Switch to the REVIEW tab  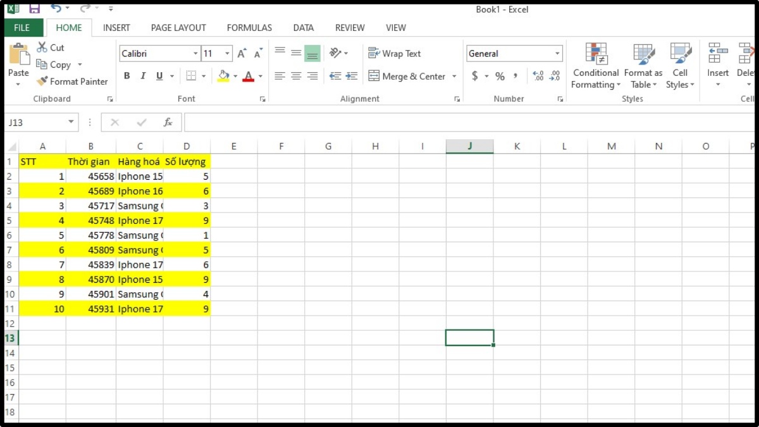[350, 28]
